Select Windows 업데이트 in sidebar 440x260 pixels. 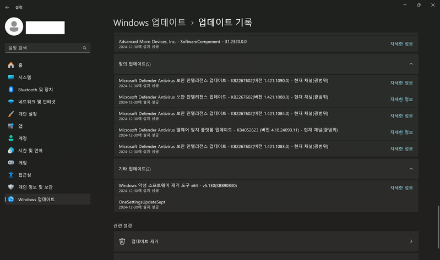coord(47,199)
